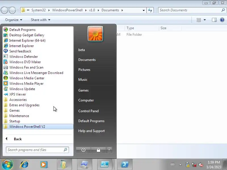Sort by the Size column header

point(170,28)
